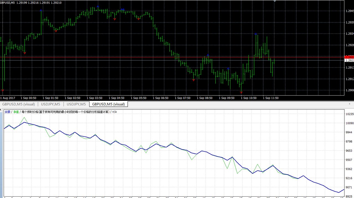Click the white current price label on axis
This screenshot has height=198, width=354.
coord(349,60)
